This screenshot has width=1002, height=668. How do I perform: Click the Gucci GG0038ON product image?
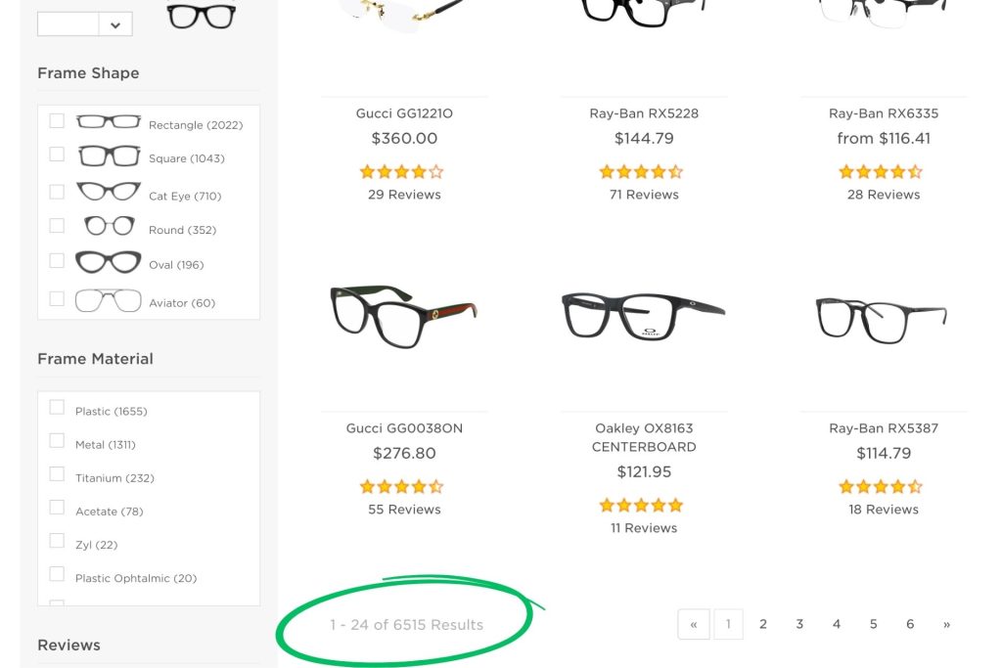click(402, 315)
